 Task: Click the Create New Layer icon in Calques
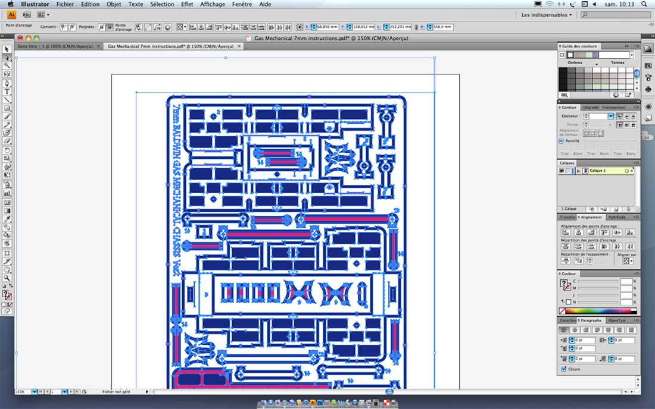coord(616,209)
